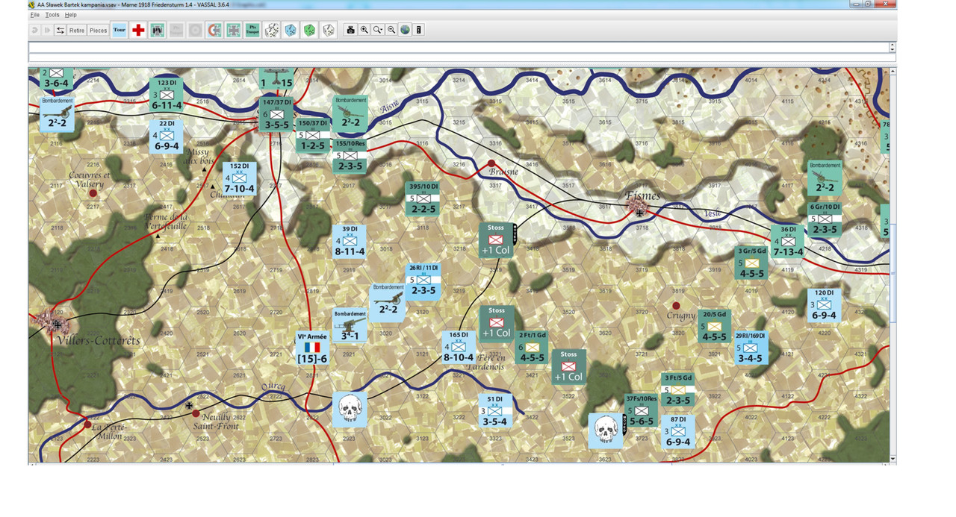Image resolution: width=956 pixels, height=517 pixels.
Task: Click the step forward through logfile icon
Action: click(x=48, y=30)
